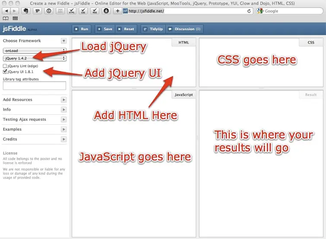Click the Reader-style book toolbar button

pos(60,11)
